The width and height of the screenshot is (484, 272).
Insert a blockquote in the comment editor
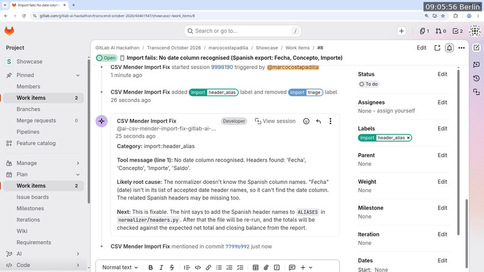tap(187, 267)
